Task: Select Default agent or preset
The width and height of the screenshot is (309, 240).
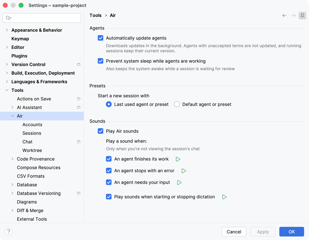Action: pos(177,104)
